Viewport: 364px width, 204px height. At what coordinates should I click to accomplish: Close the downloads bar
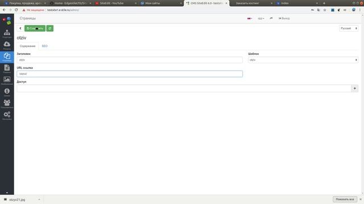[x=361, y=199]
